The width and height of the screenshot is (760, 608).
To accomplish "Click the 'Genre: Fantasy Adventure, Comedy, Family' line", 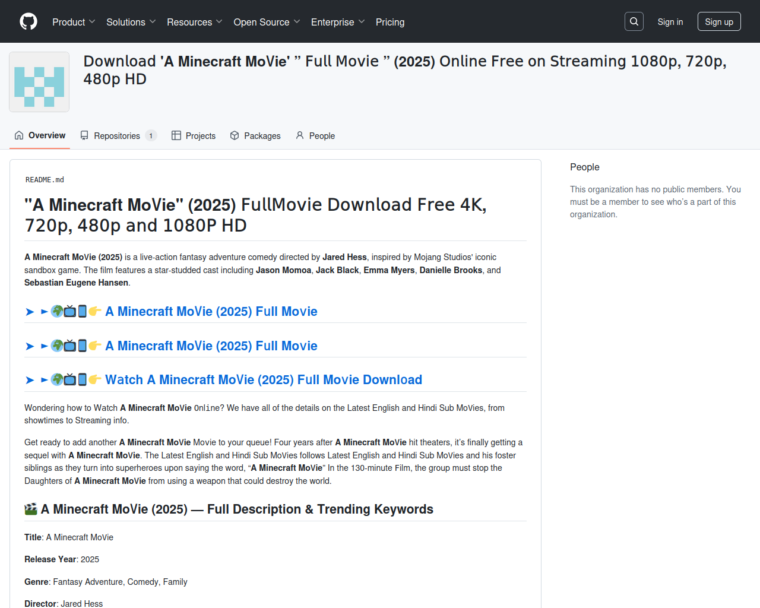I will [x=106, y=582].
